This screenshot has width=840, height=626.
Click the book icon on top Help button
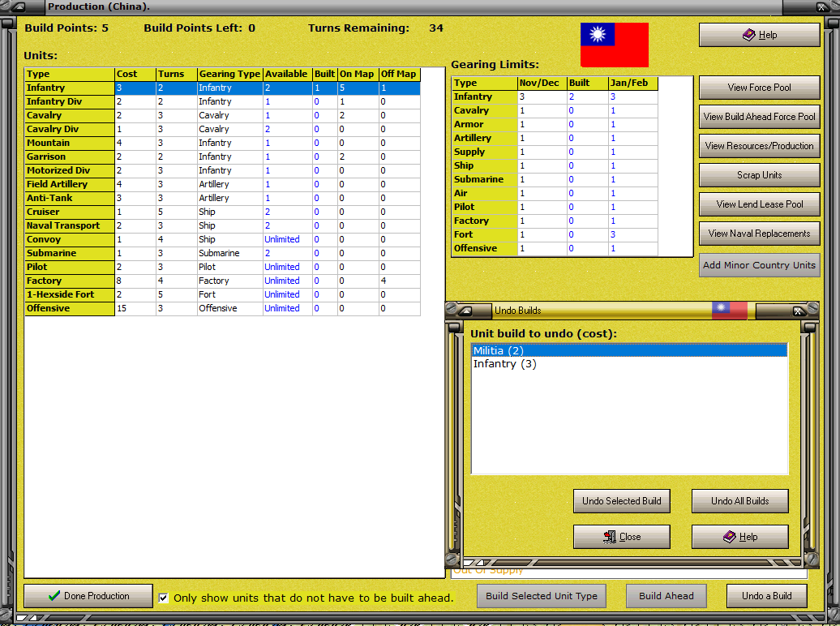pyautogui.click(x=748, y=35)
